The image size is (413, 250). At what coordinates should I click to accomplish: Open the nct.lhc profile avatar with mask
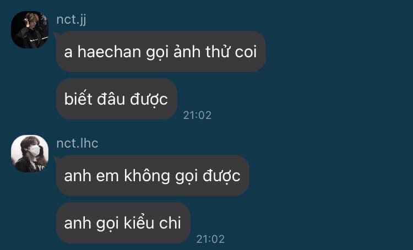[x=30, y=154]
